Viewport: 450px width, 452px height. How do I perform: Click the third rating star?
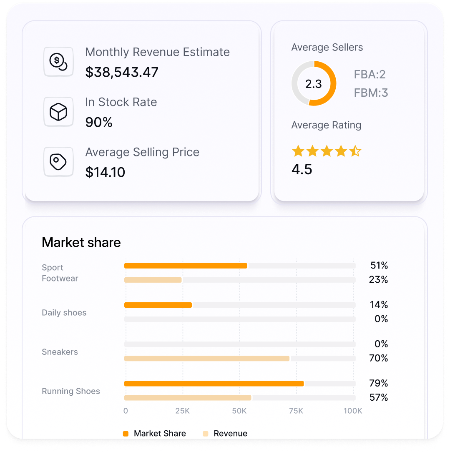click(x=327, y=151)
